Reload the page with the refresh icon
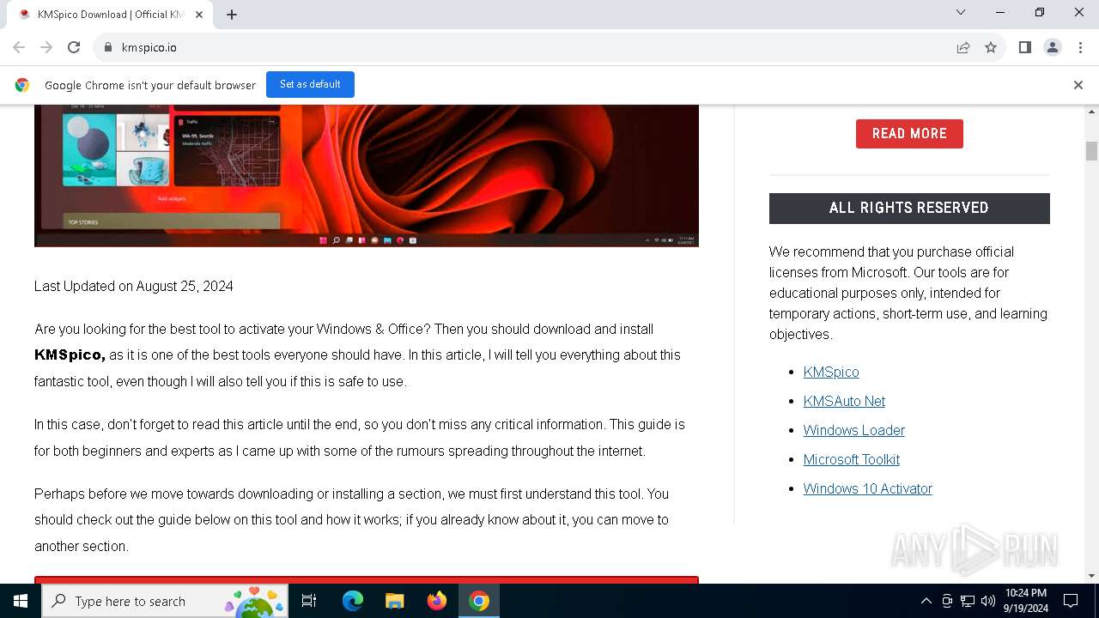 [74, 47]
